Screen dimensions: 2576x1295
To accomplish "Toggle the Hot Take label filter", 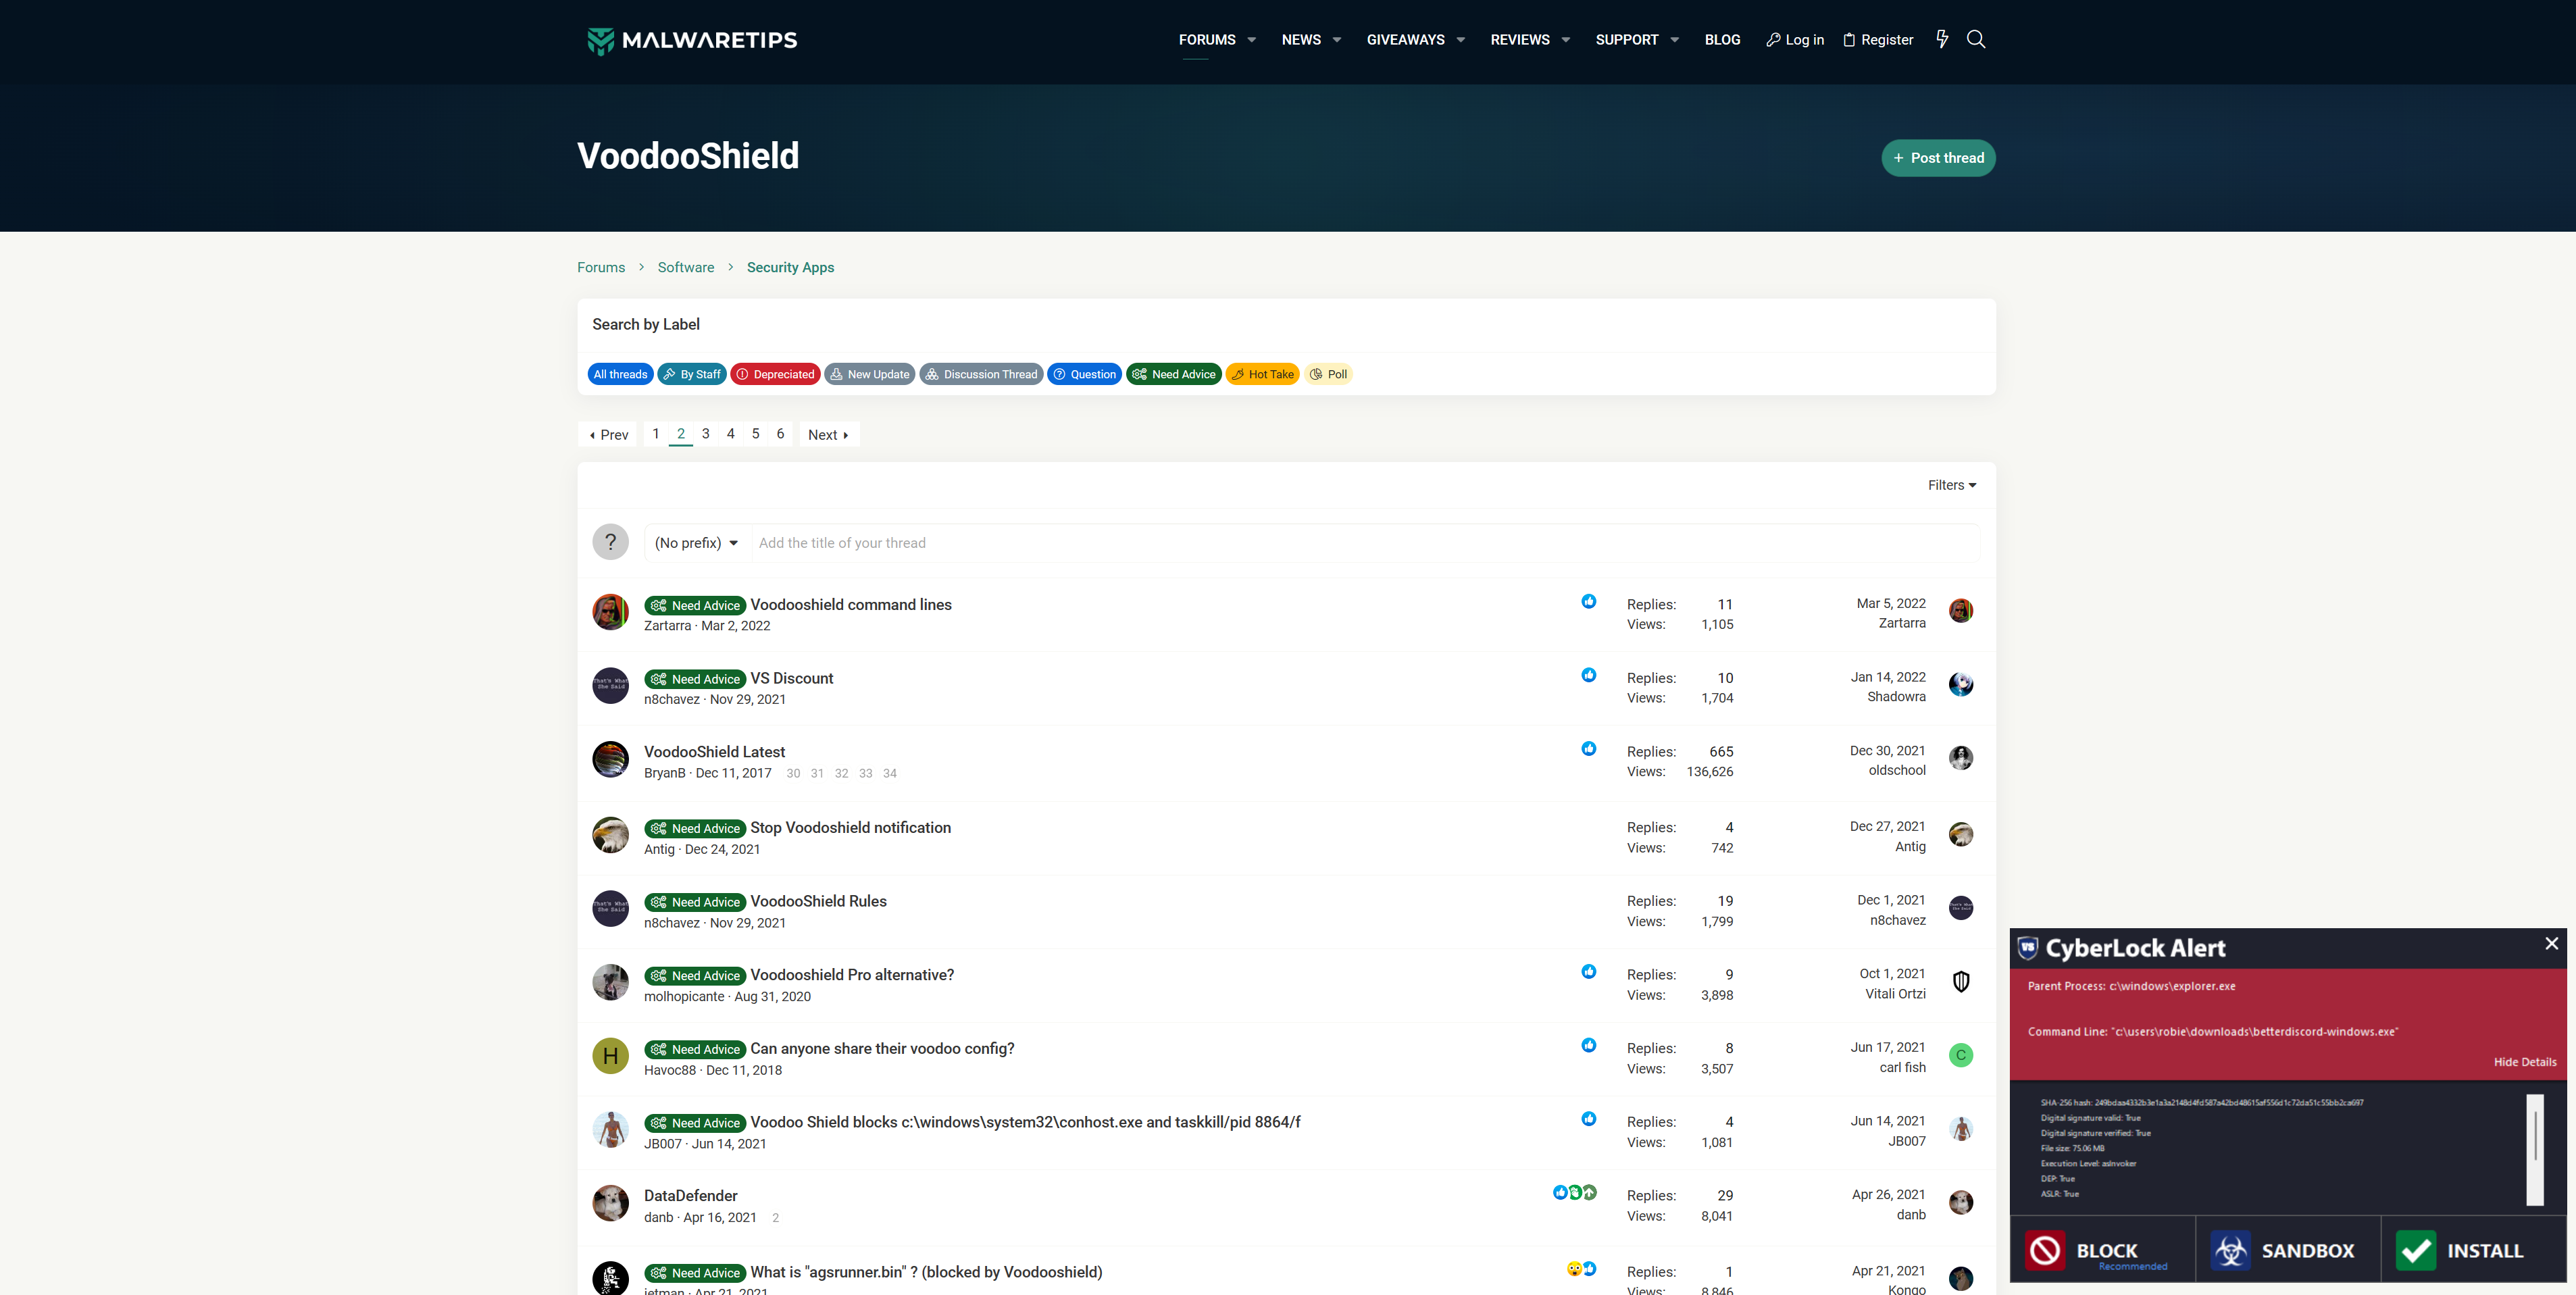I will pos(1262,374).
